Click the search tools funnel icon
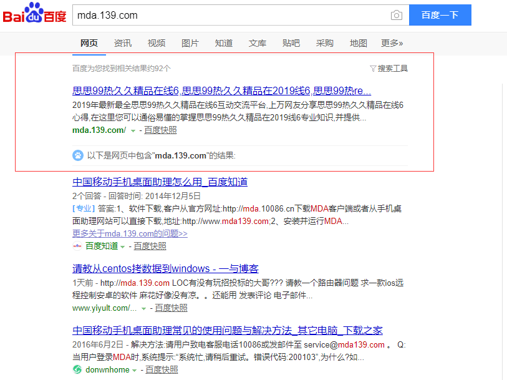Image resolution: width=507 pixels, height=380 pixels. coord(373,69)
